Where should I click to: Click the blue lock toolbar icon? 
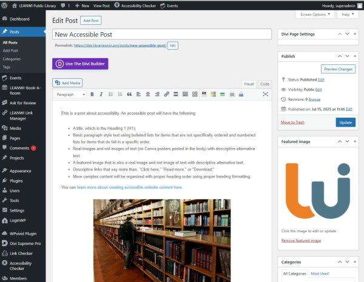click(241, 94)
